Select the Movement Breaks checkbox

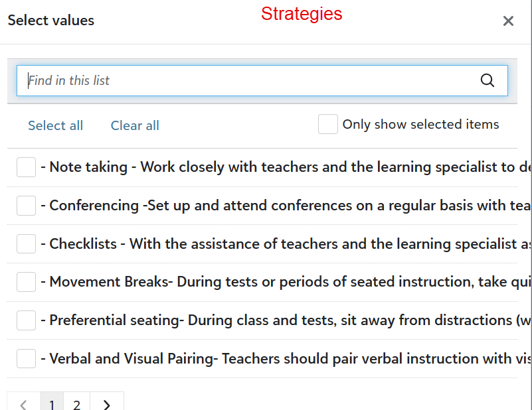pos(26,282)
